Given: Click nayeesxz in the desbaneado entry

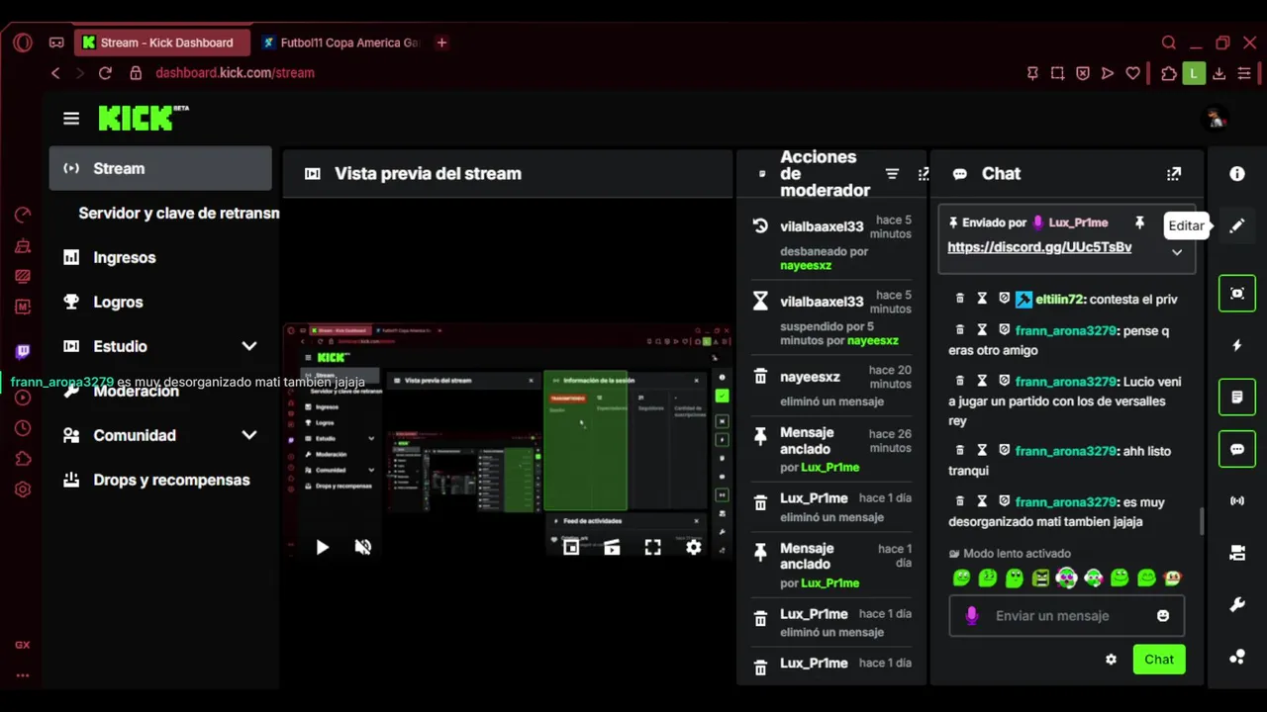Looking at the screenshot, I should pyautogui.click(x=806, y=266).
